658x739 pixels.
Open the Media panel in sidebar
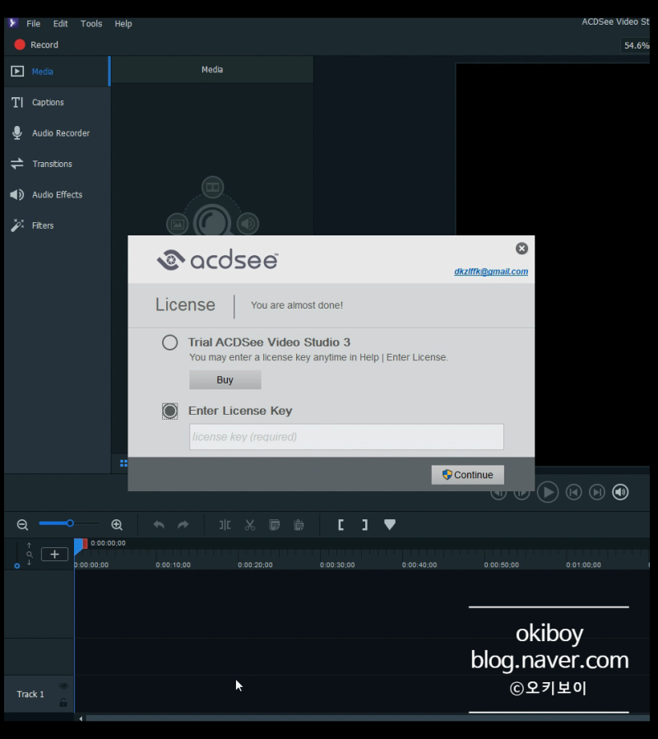coord(57,72)
